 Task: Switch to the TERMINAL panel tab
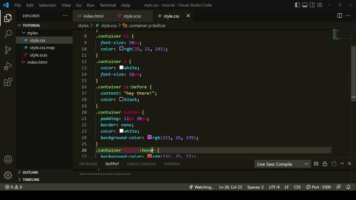[x=172, y=164]
